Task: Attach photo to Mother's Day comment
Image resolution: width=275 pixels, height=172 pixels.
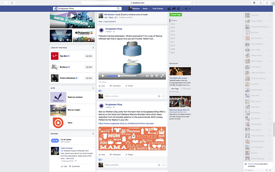Action: (159, 165)
